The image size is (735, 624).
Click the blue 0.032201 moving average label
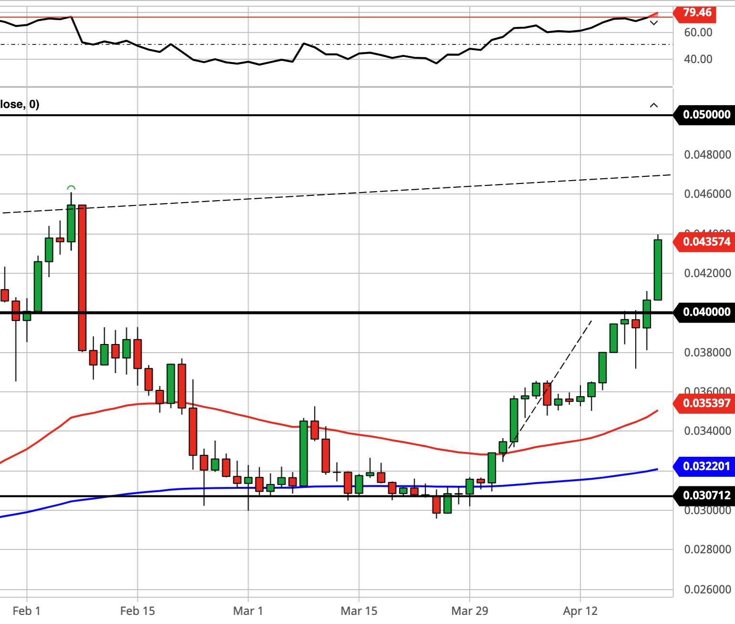(x=704, y=466)
